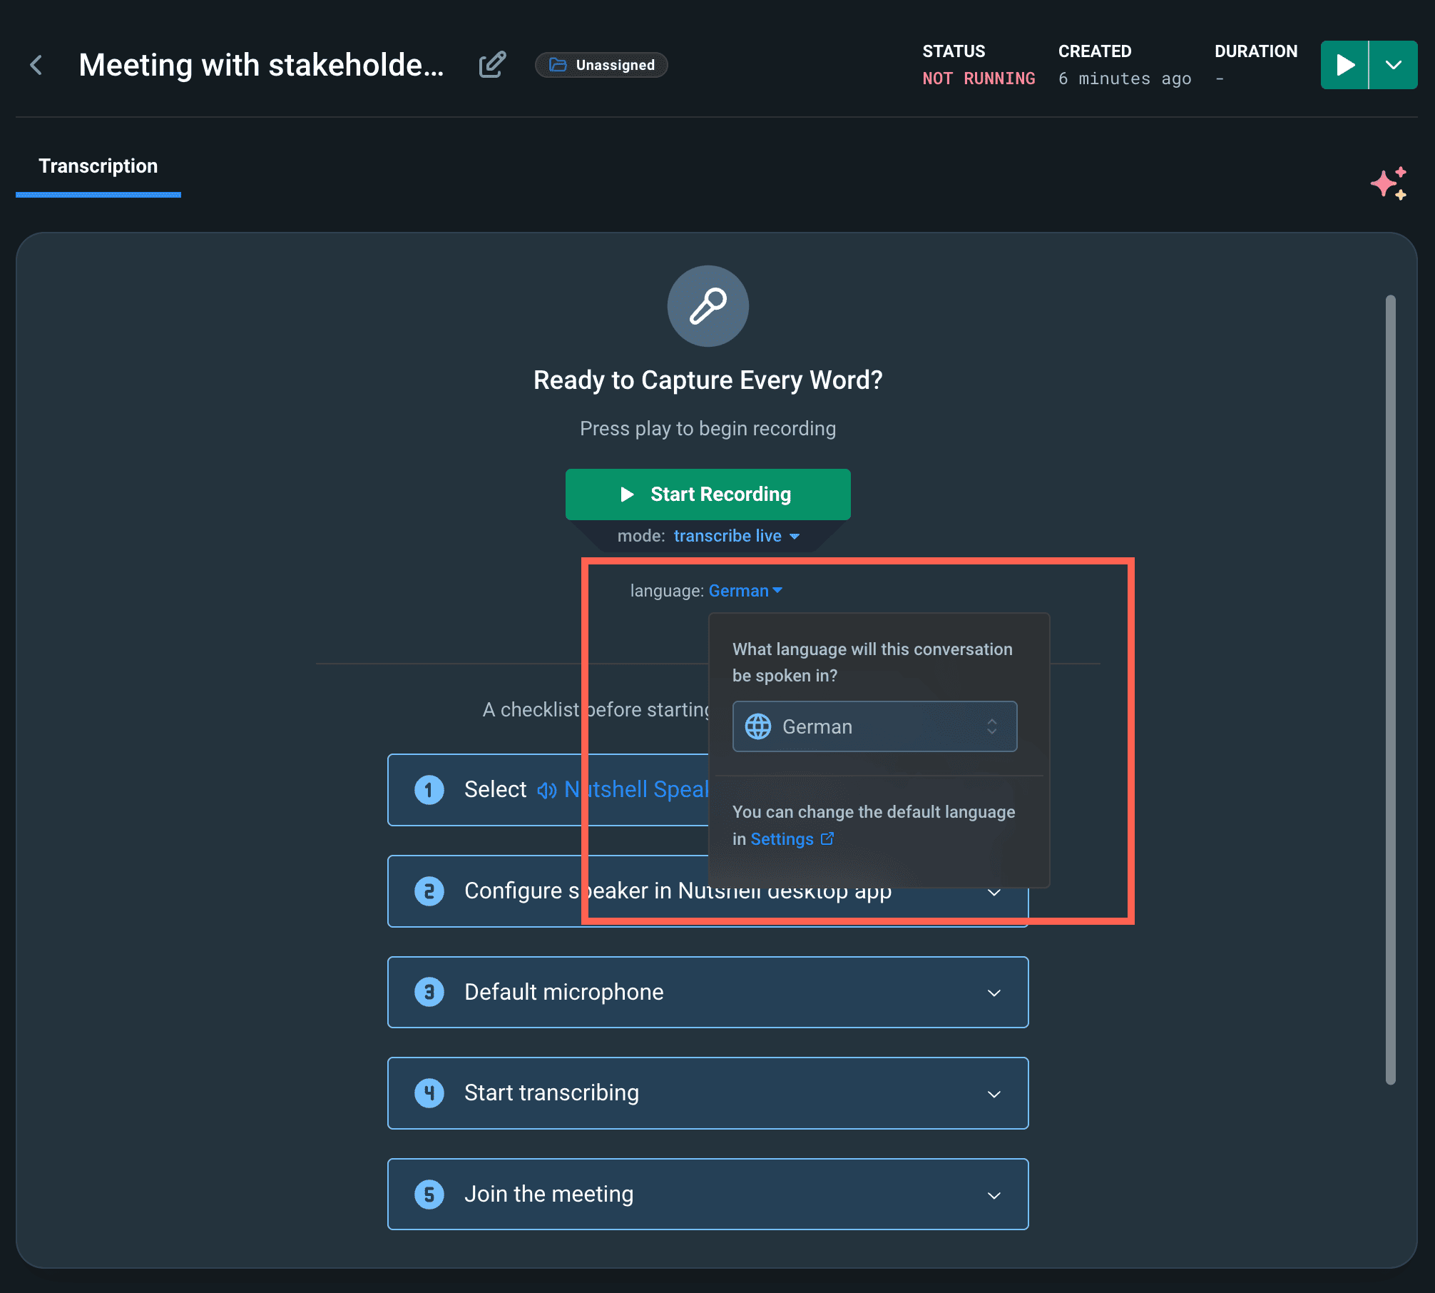The height and width of the screenshot is (1293, 1435).
Task: Click the Start Recording green button
Action: click(708, 495)
